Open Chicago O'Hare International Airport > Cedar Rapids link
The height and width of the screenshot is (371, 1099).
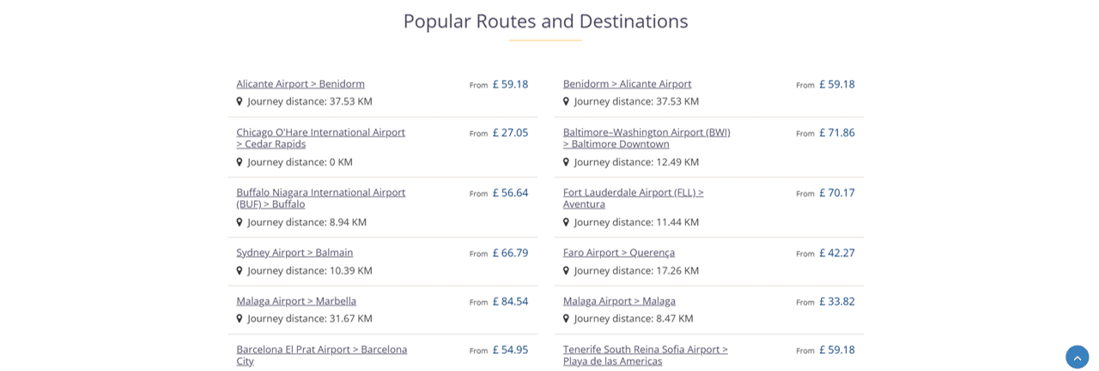click(x=321, y=138)
